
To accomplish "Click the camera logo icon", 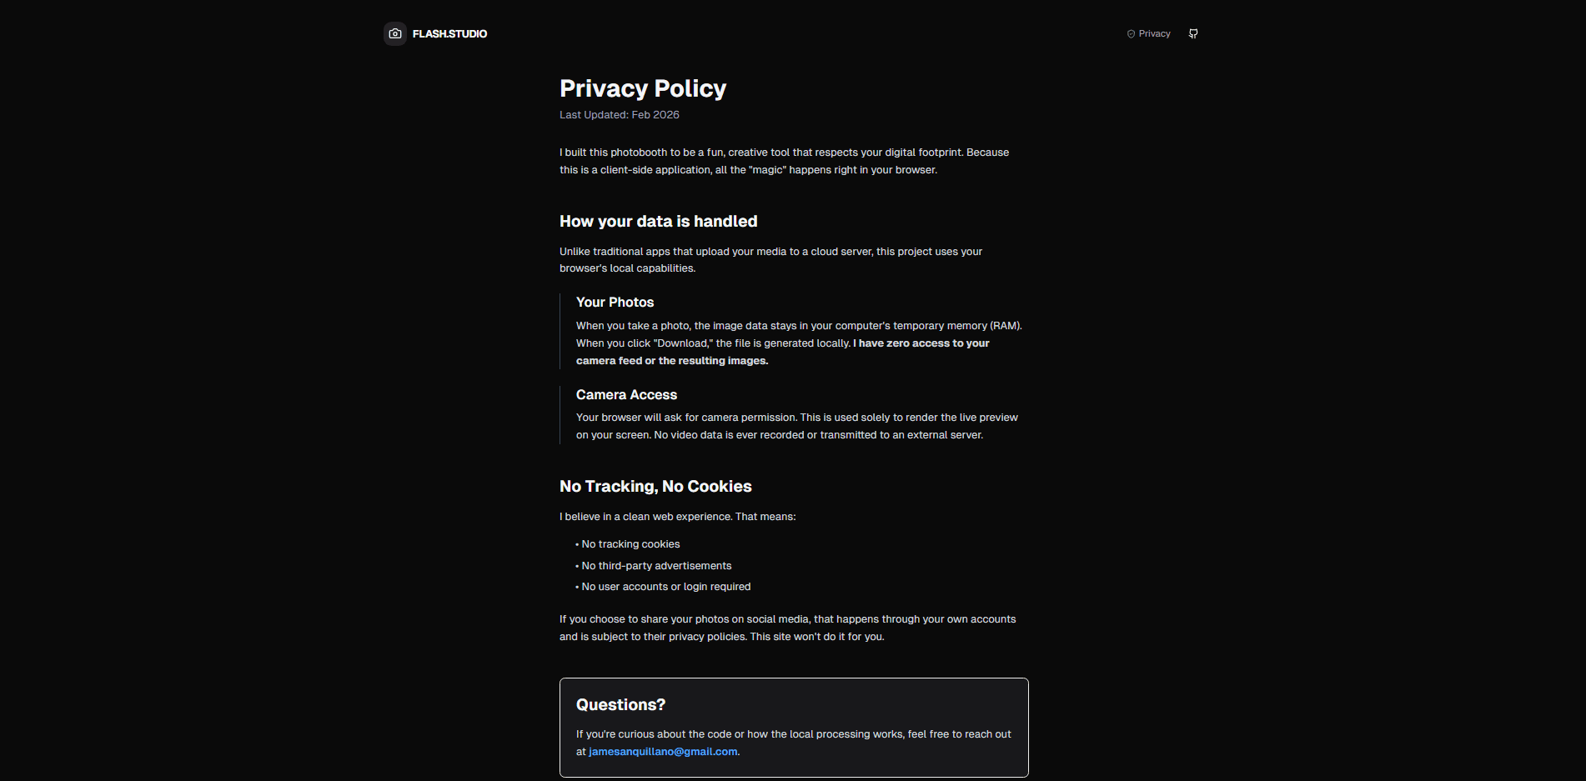I will [x=395, y=33].
